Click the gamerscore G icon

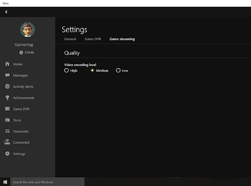point(21,52)
